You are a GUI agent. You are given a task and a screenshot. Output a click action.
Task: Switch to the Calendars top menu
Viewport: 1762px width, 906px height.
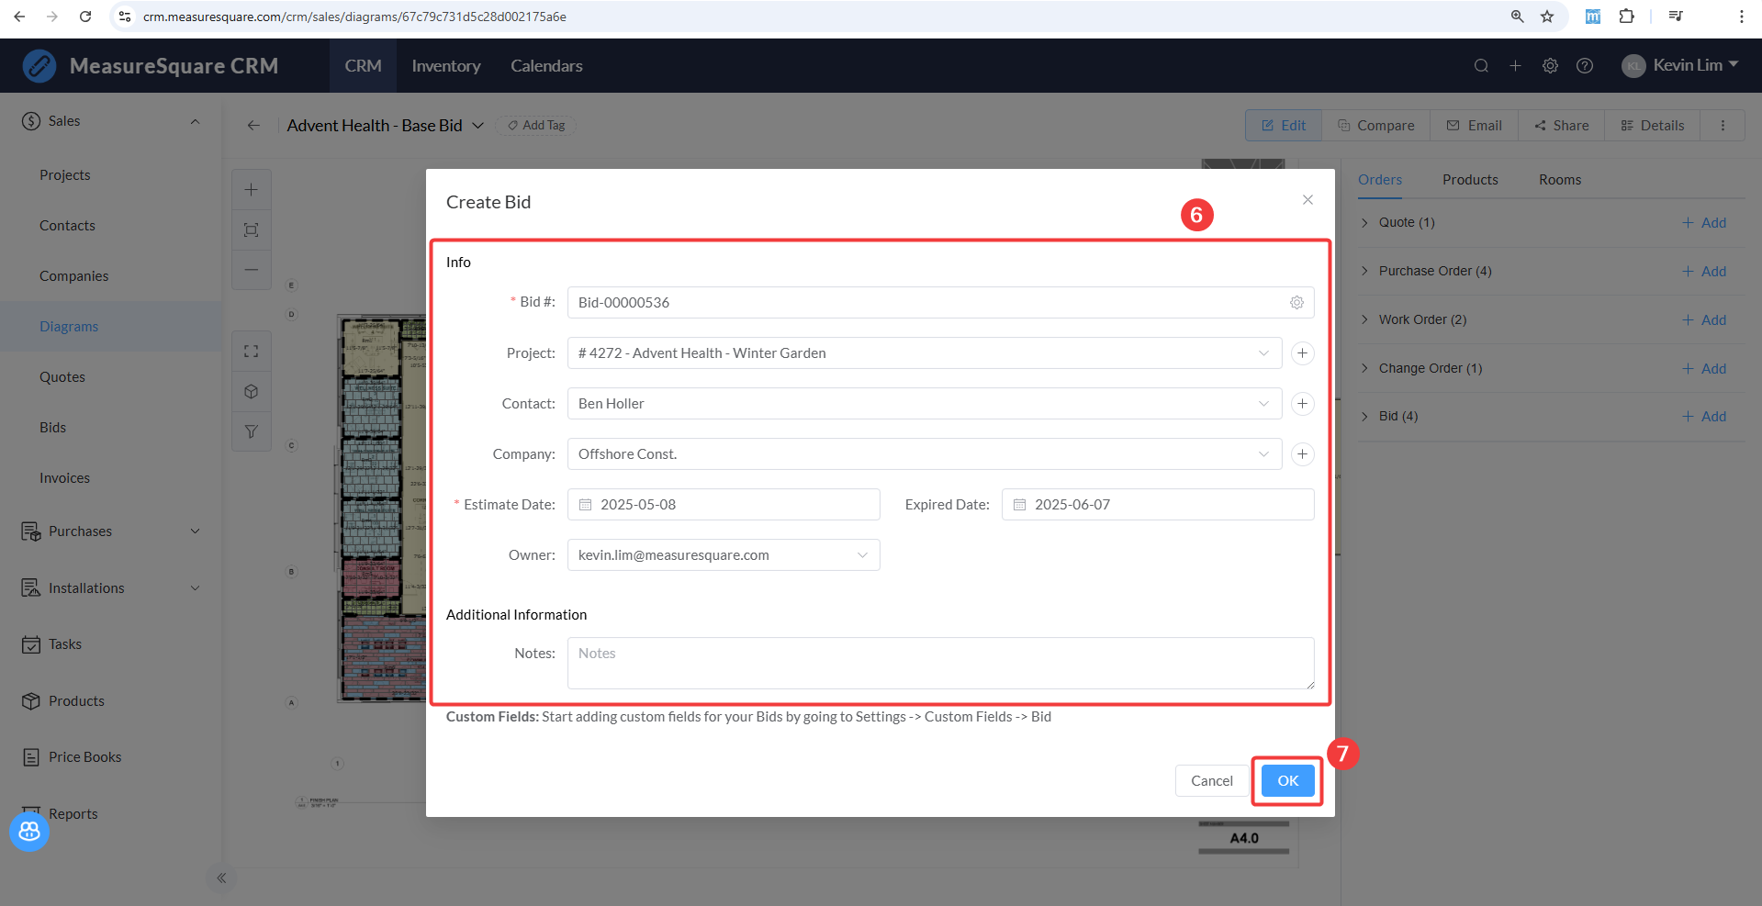pos(546,66)
